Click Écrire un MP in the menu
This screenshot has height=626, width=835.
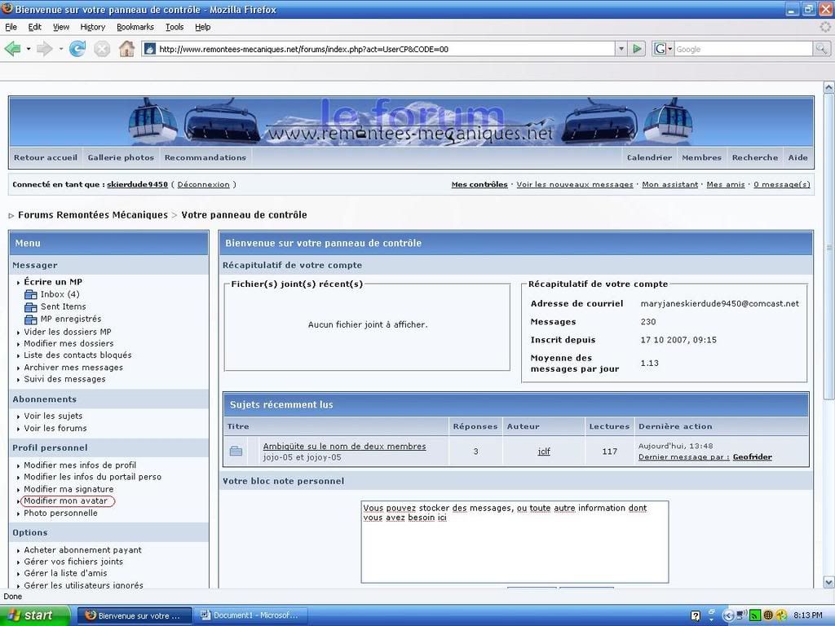coord(53,282)
